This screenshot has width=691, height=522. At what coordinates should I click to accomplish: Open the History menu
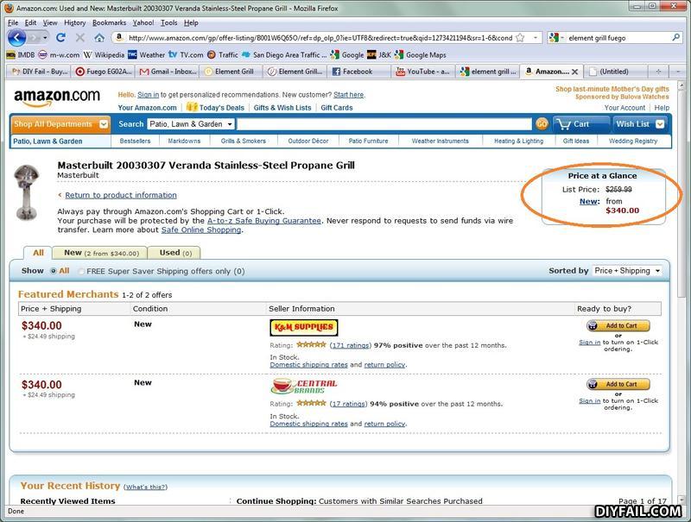[74, 22]
